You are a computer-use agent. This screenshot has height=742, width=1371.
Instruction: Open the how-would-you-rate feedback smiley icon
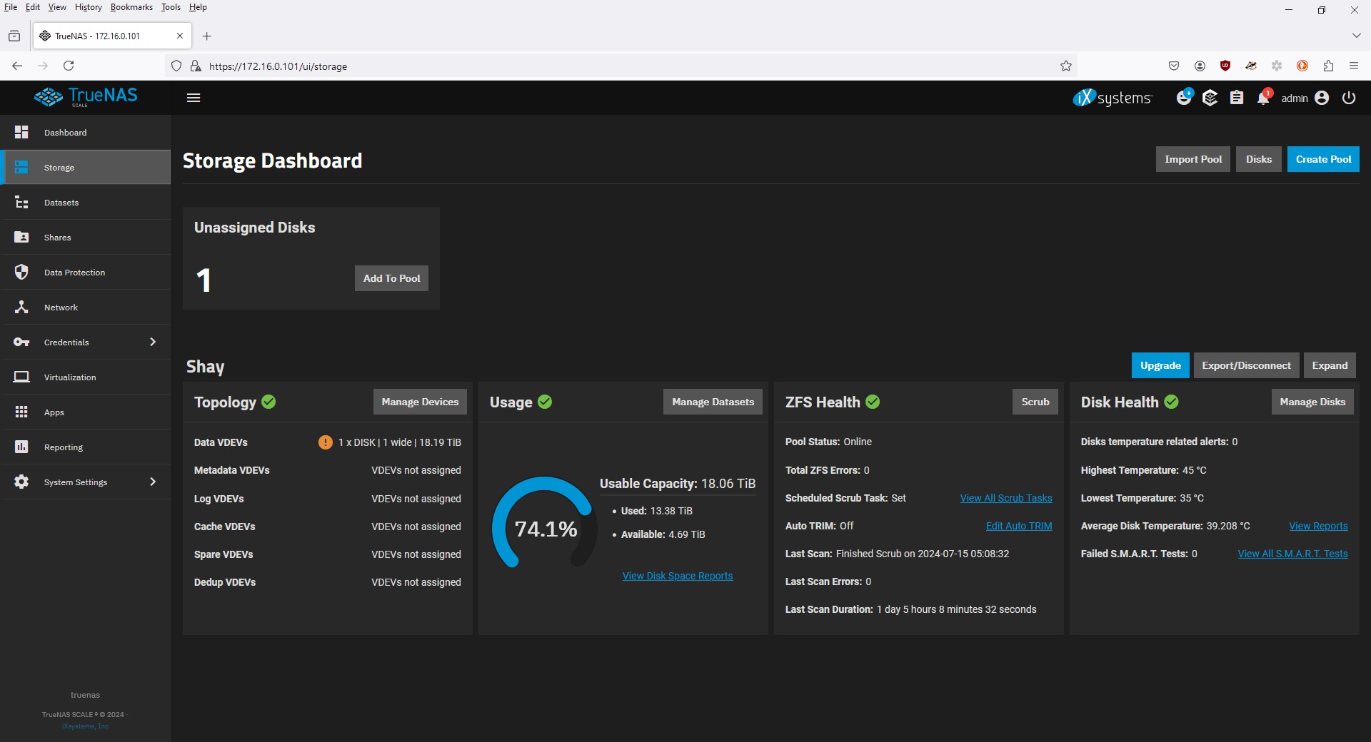click(1184, 97)
